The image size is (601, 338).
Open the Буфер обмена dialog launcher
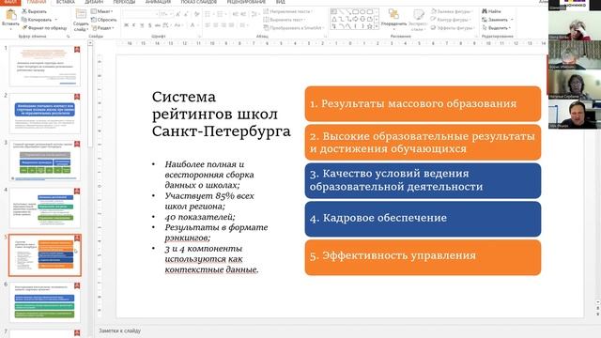click(x=69, y=37)
